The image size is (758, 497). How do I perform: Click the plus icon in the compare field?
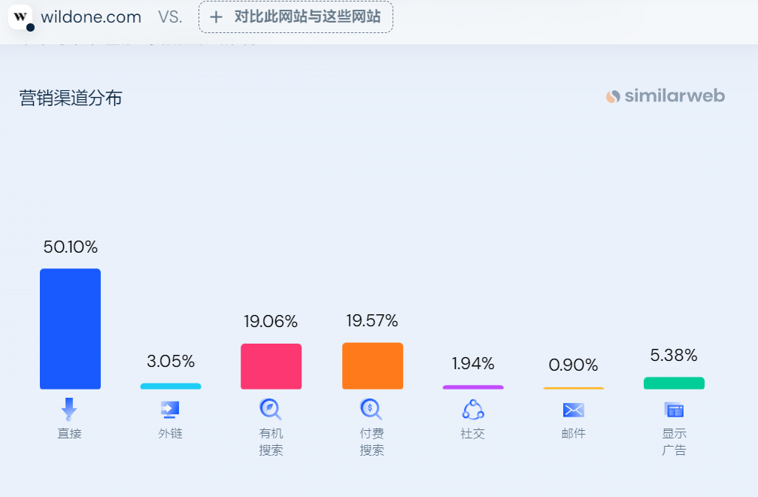click(217, 17)
